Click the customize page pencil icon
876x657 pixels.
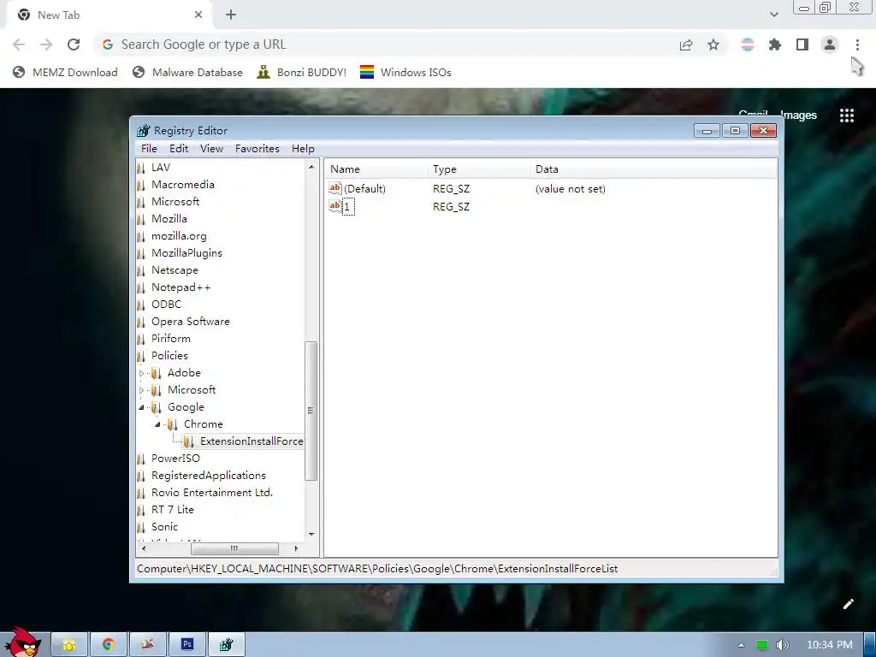point(849,604)
